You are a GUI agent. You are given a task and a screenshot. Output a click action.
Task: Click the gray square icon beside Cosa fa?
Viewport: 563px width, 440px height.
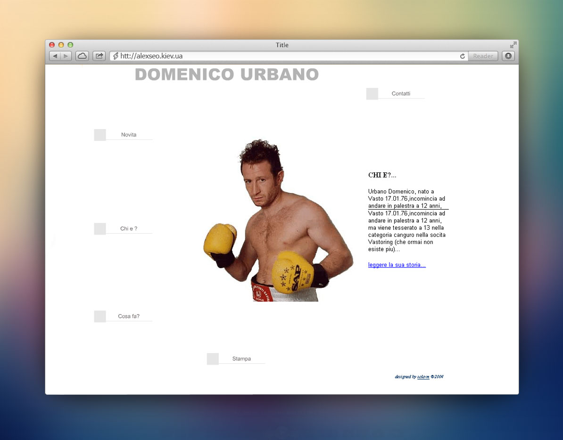click(x=99, y=316)
